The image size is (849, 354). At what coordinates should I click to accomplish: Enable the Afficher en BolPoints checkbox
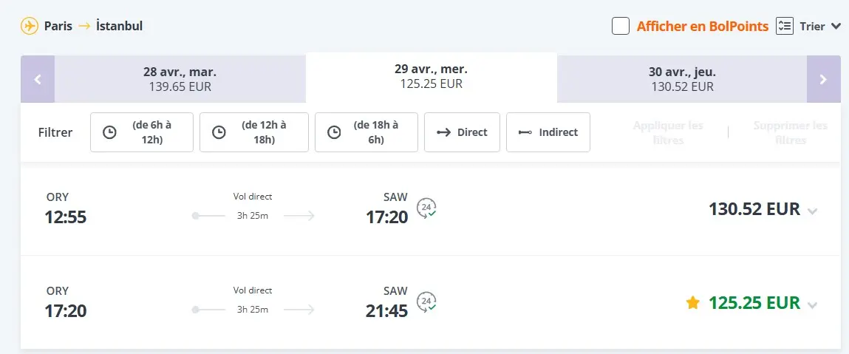point(621,26)
